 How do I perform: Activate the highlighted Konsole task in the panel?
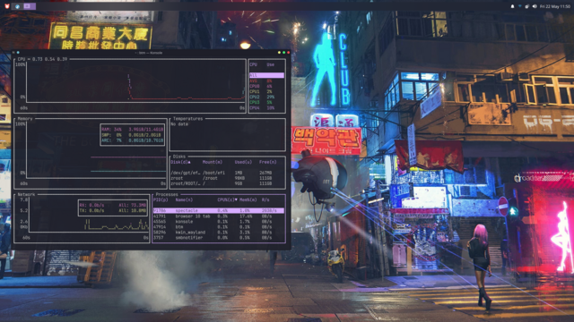(30, 6)
